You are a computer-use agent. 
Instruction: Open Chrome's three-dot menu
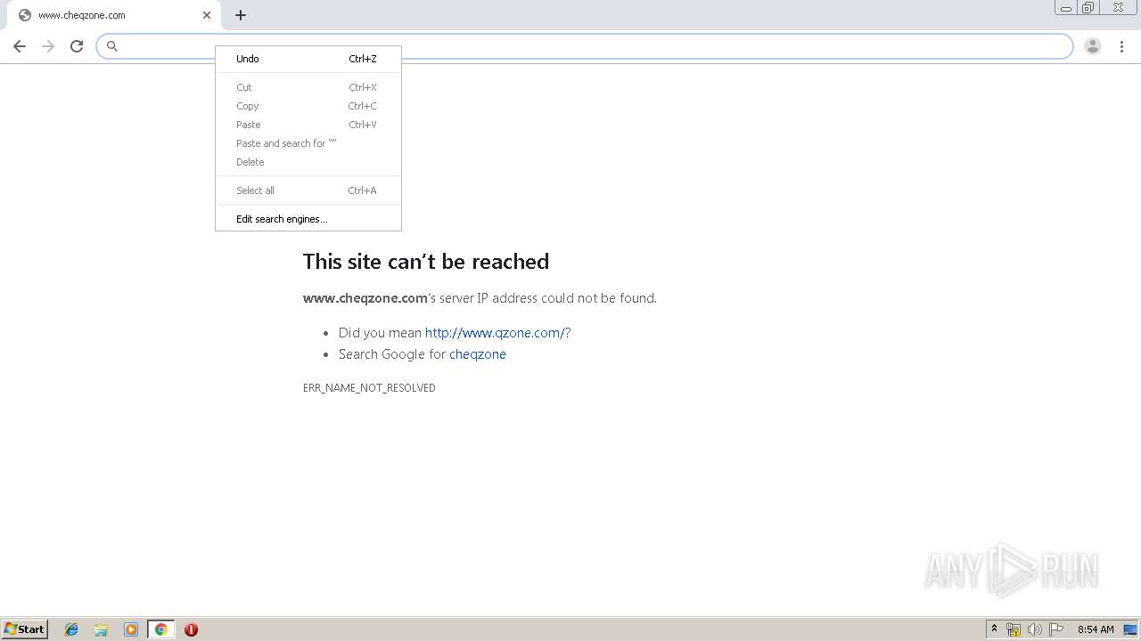click(x=1121, y=46)
